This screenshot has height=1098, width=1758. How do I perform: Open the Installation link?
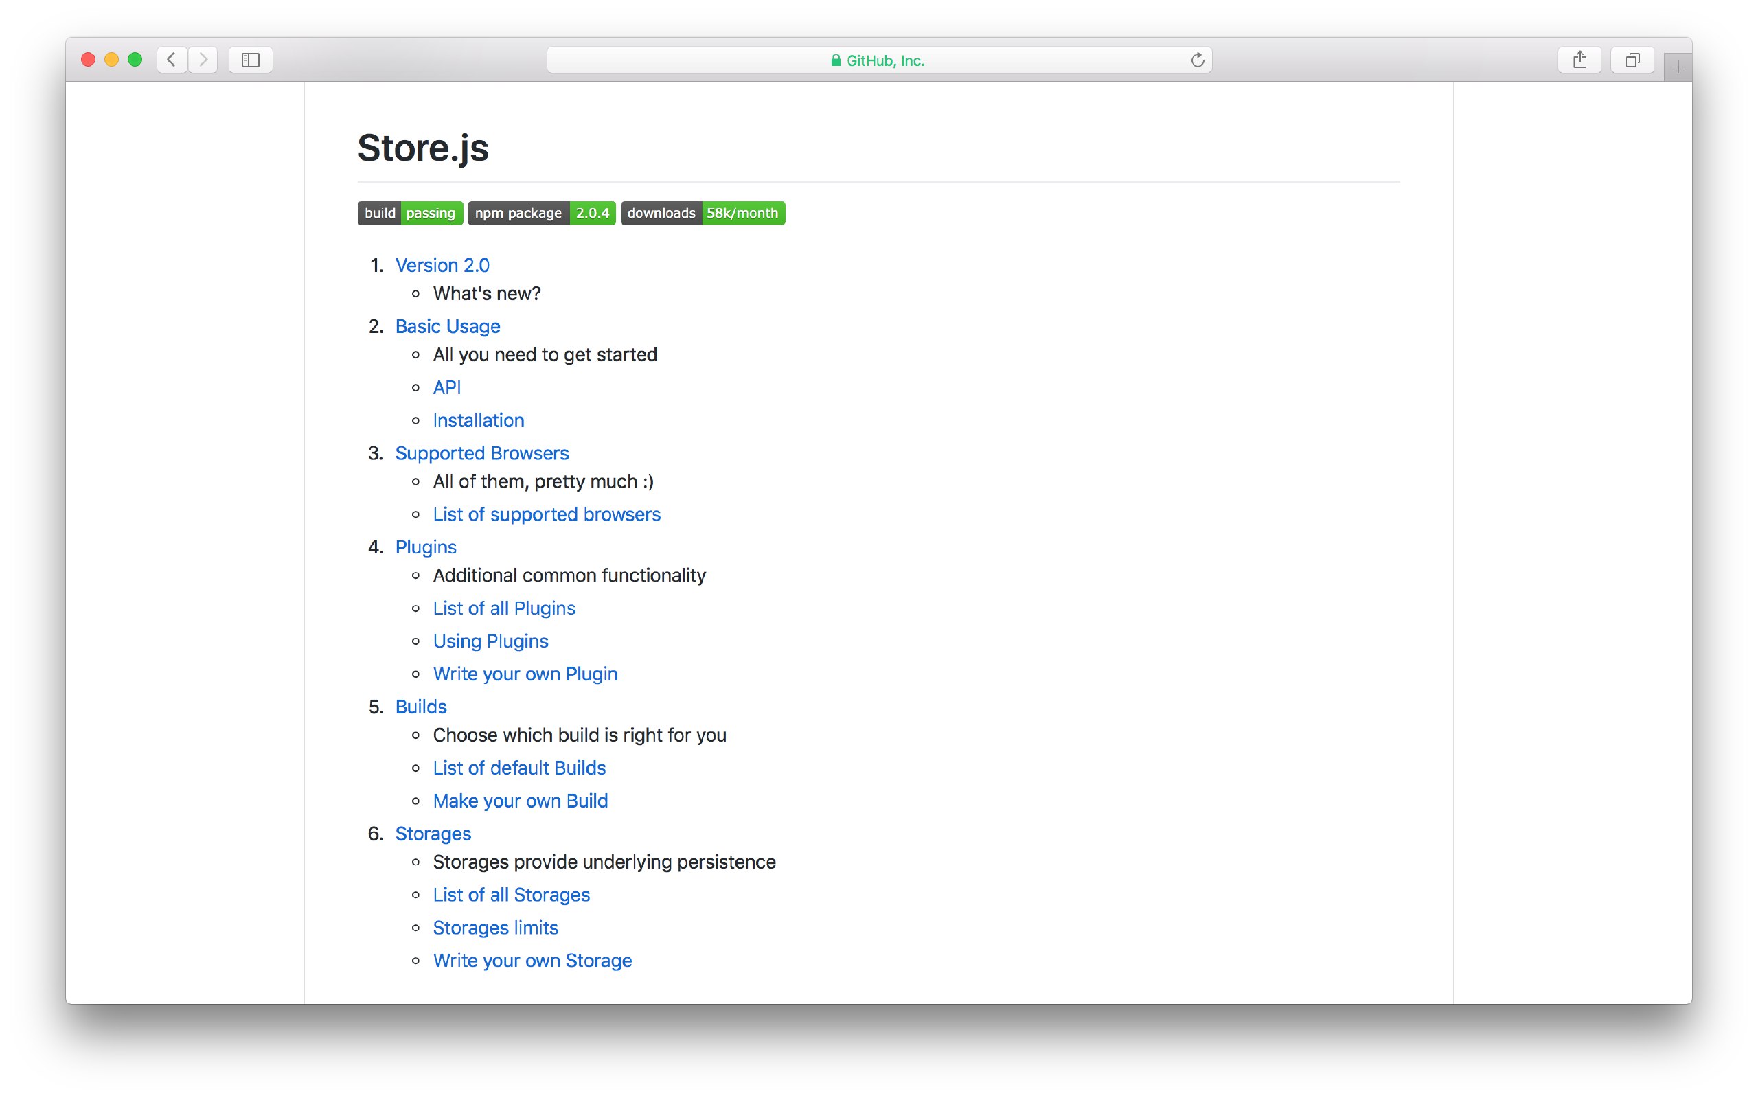click(479, 420)
